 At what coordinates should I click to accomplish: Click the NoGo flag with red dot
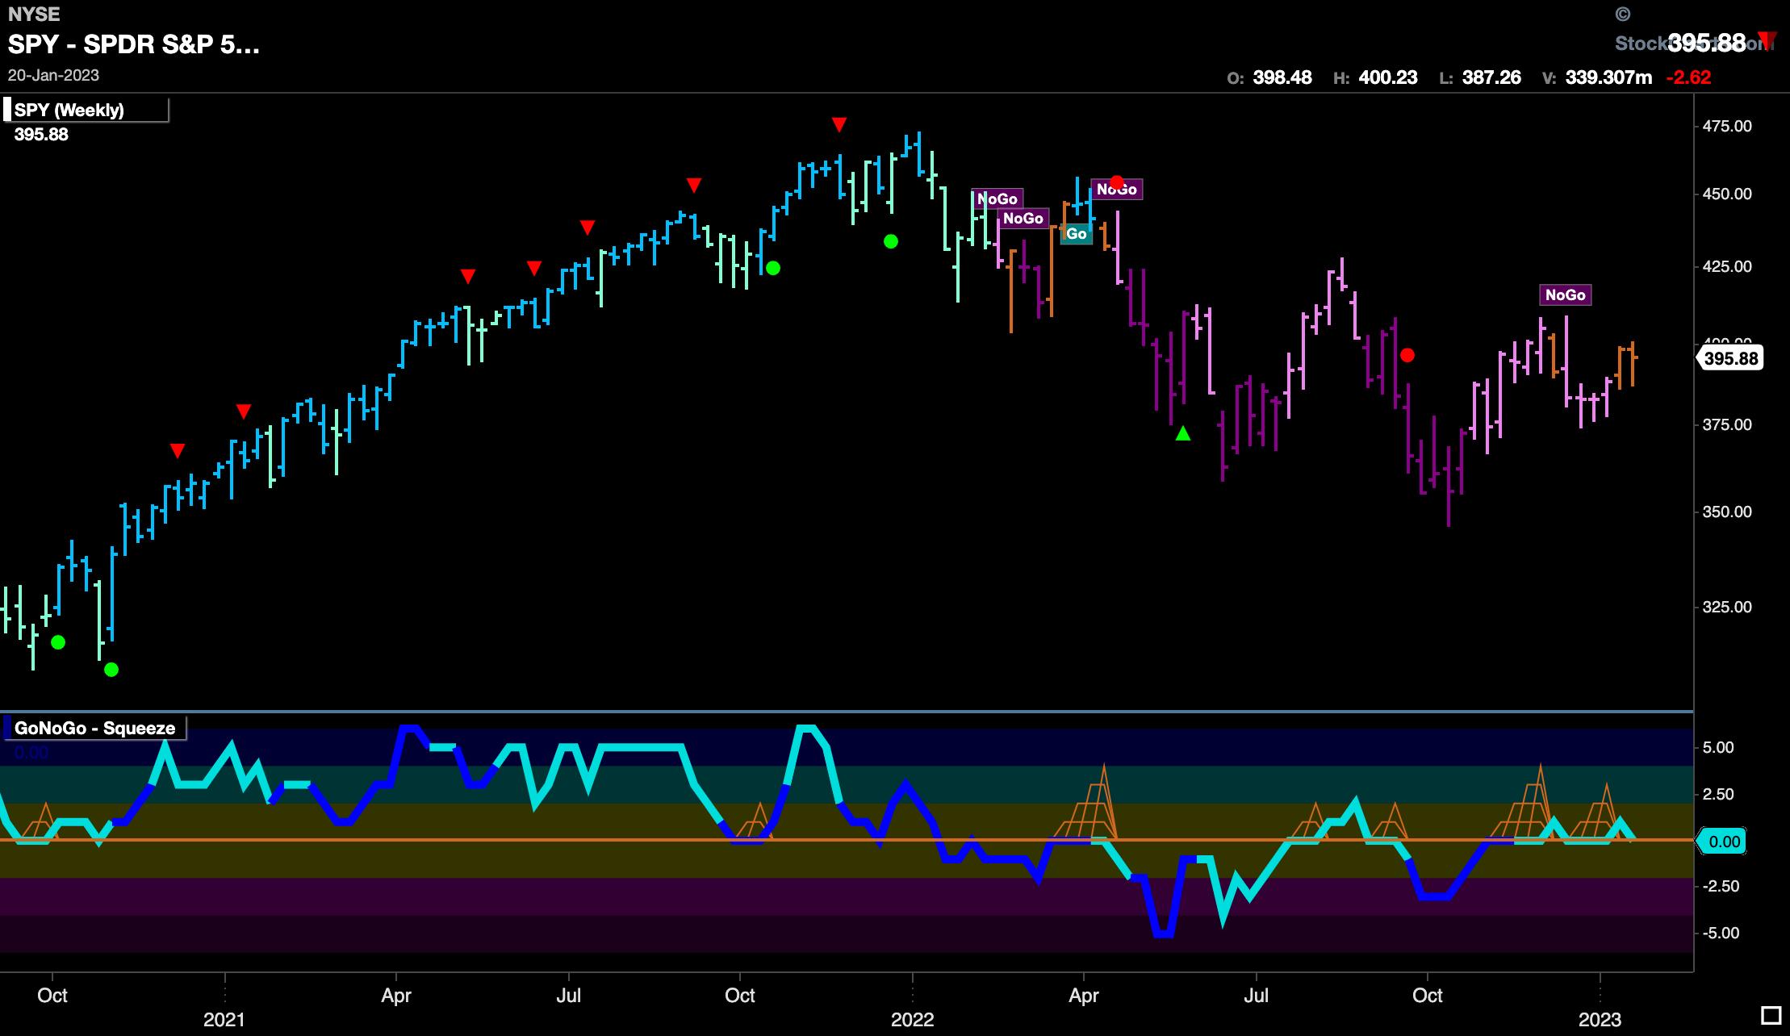point(1117,189)
